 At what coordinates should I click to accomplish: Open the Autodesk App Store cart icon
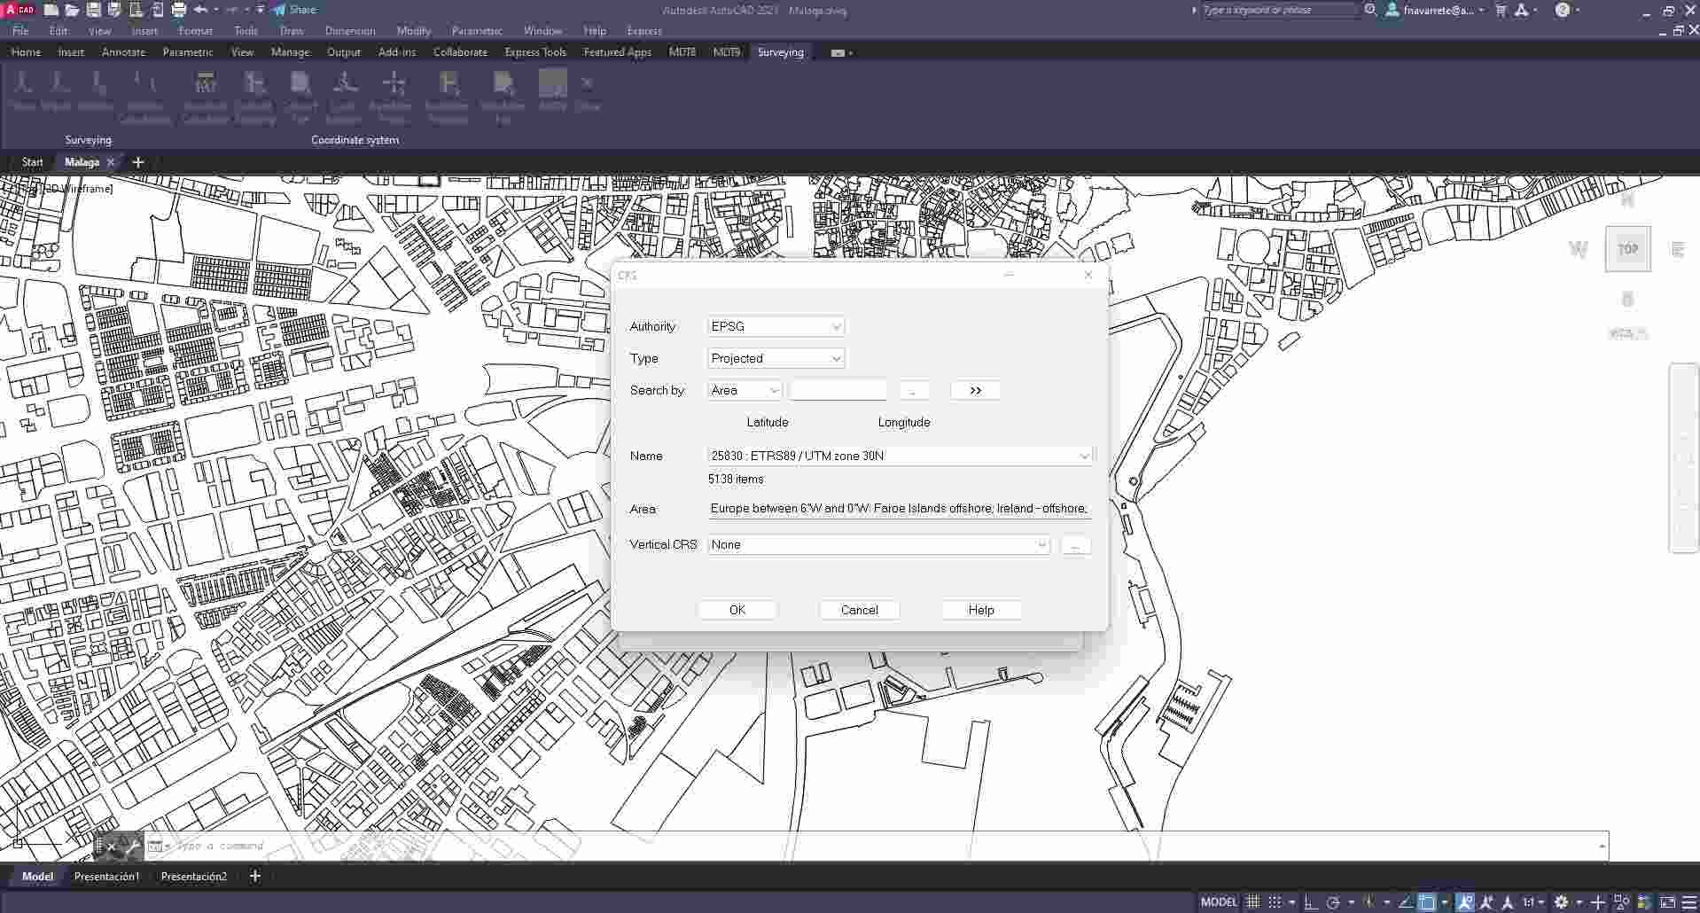point(1501,10)
